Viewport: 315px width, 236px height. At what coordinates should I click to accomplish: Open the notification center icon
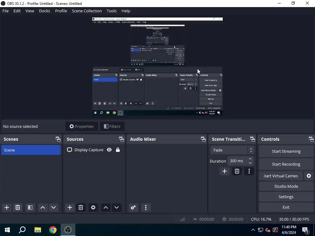click(x=305, y=230)
